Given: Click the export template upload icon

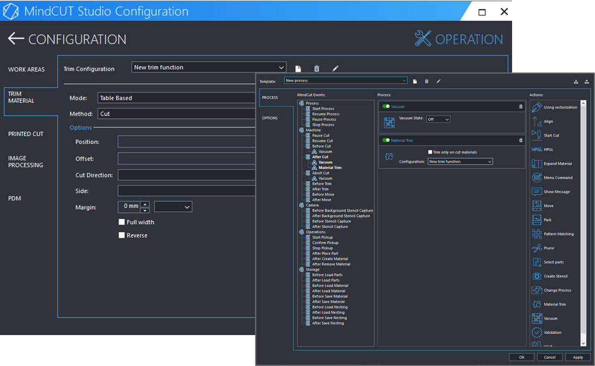Looking at the screenshot, I should pyautogui.click(x=586, y=82).
